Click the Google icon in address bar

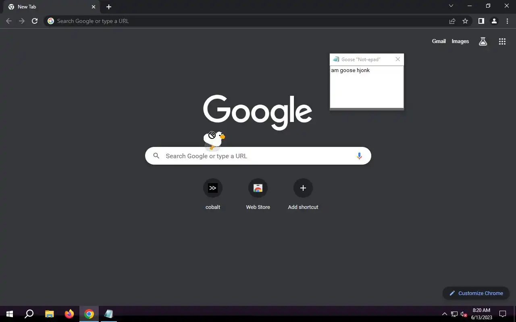coord(51,21)
